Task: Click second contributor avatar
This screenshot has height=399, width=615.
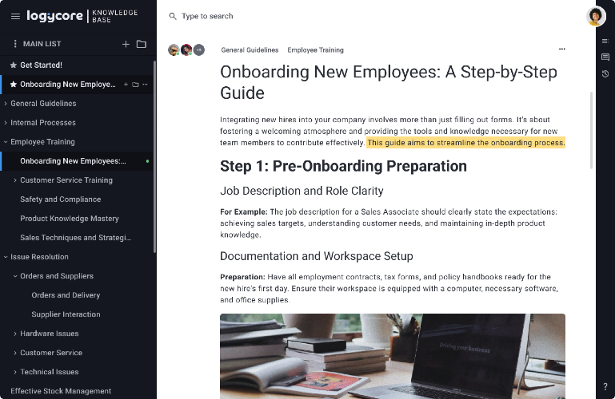Action: [x=186, y=50]
